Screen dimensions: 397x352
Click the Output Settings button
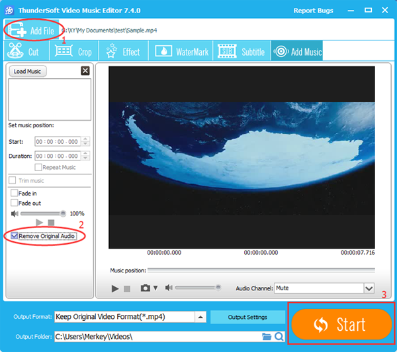[247, 317]
